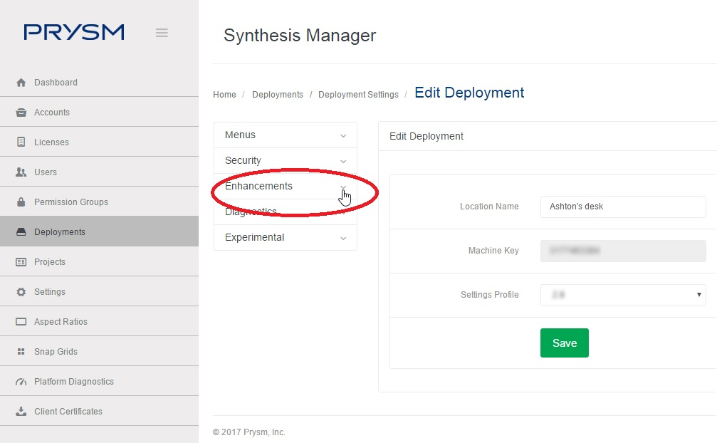Click the chevron next to Experimental
The height and width of the screenshot is (443, 717).
tap(343, 238)
